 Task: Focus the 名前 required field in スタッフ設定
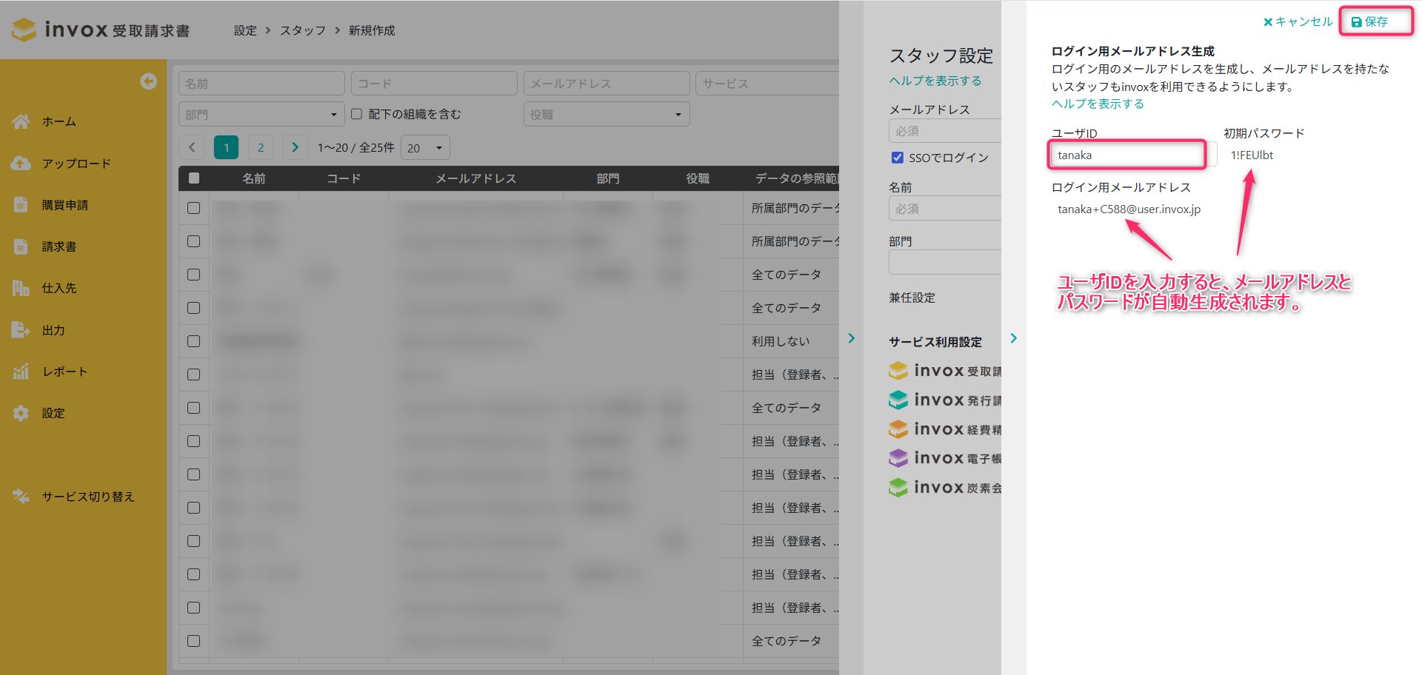945,209
